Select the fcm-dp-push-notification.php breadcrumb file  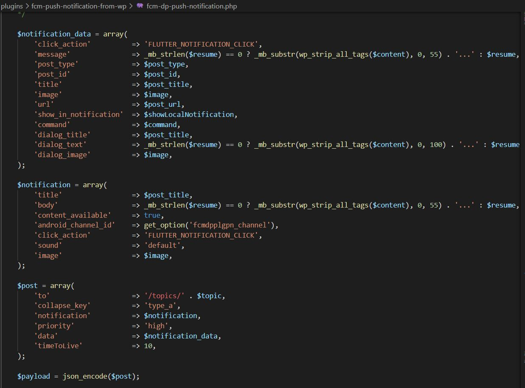coord(192,6)
